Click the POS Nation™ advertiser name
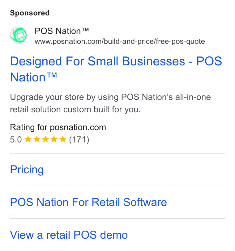235x251 pixels. pos(62,31)
